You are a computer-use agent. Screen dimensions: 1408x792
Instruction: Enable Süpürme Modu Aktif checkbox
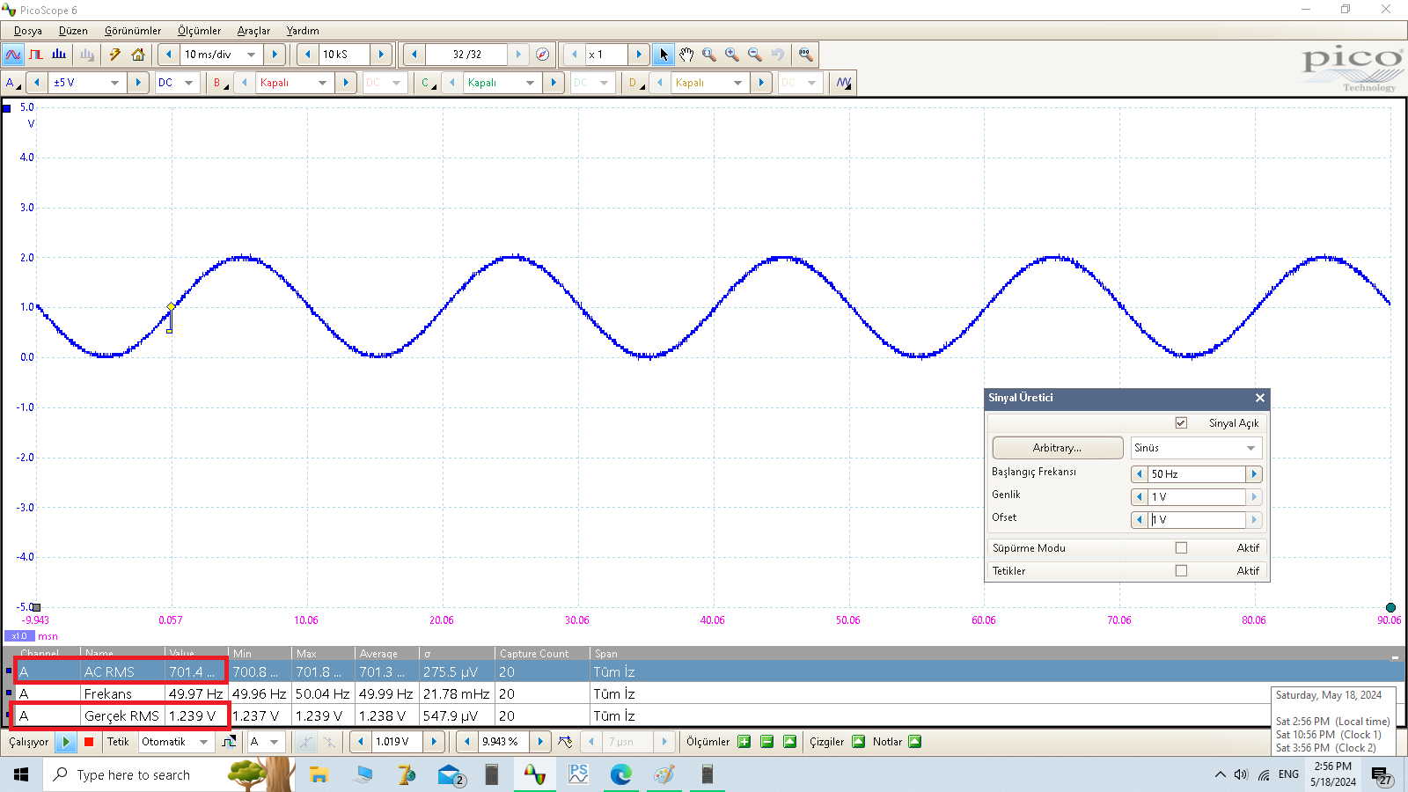click(1181, 548)
